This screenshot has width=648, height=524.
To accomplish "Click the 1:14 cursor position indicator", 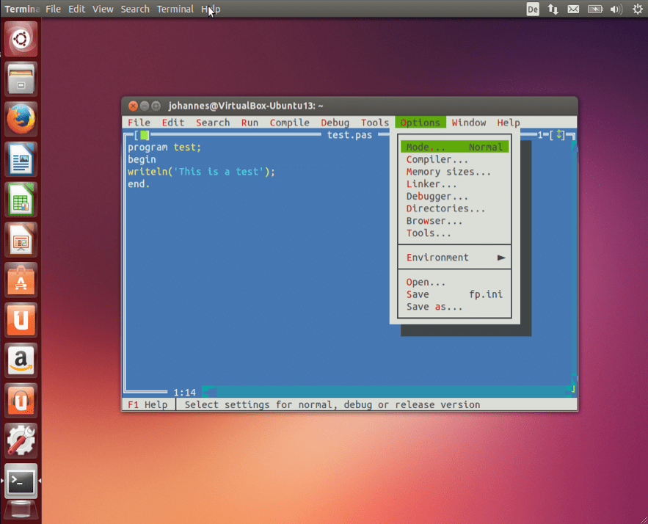I will 184,393.
